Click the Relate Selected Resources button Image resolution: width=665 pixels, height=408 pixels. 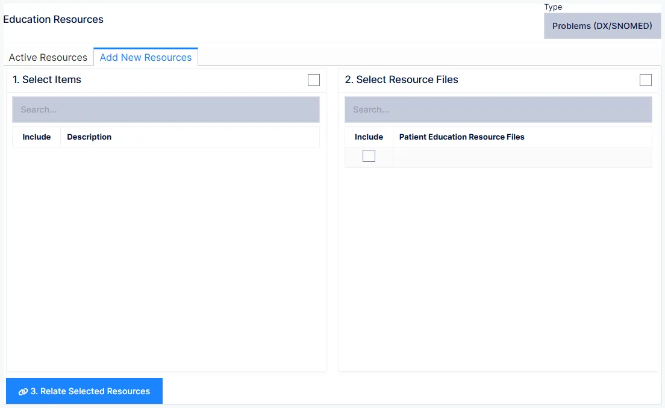click(x=84, y=391)
